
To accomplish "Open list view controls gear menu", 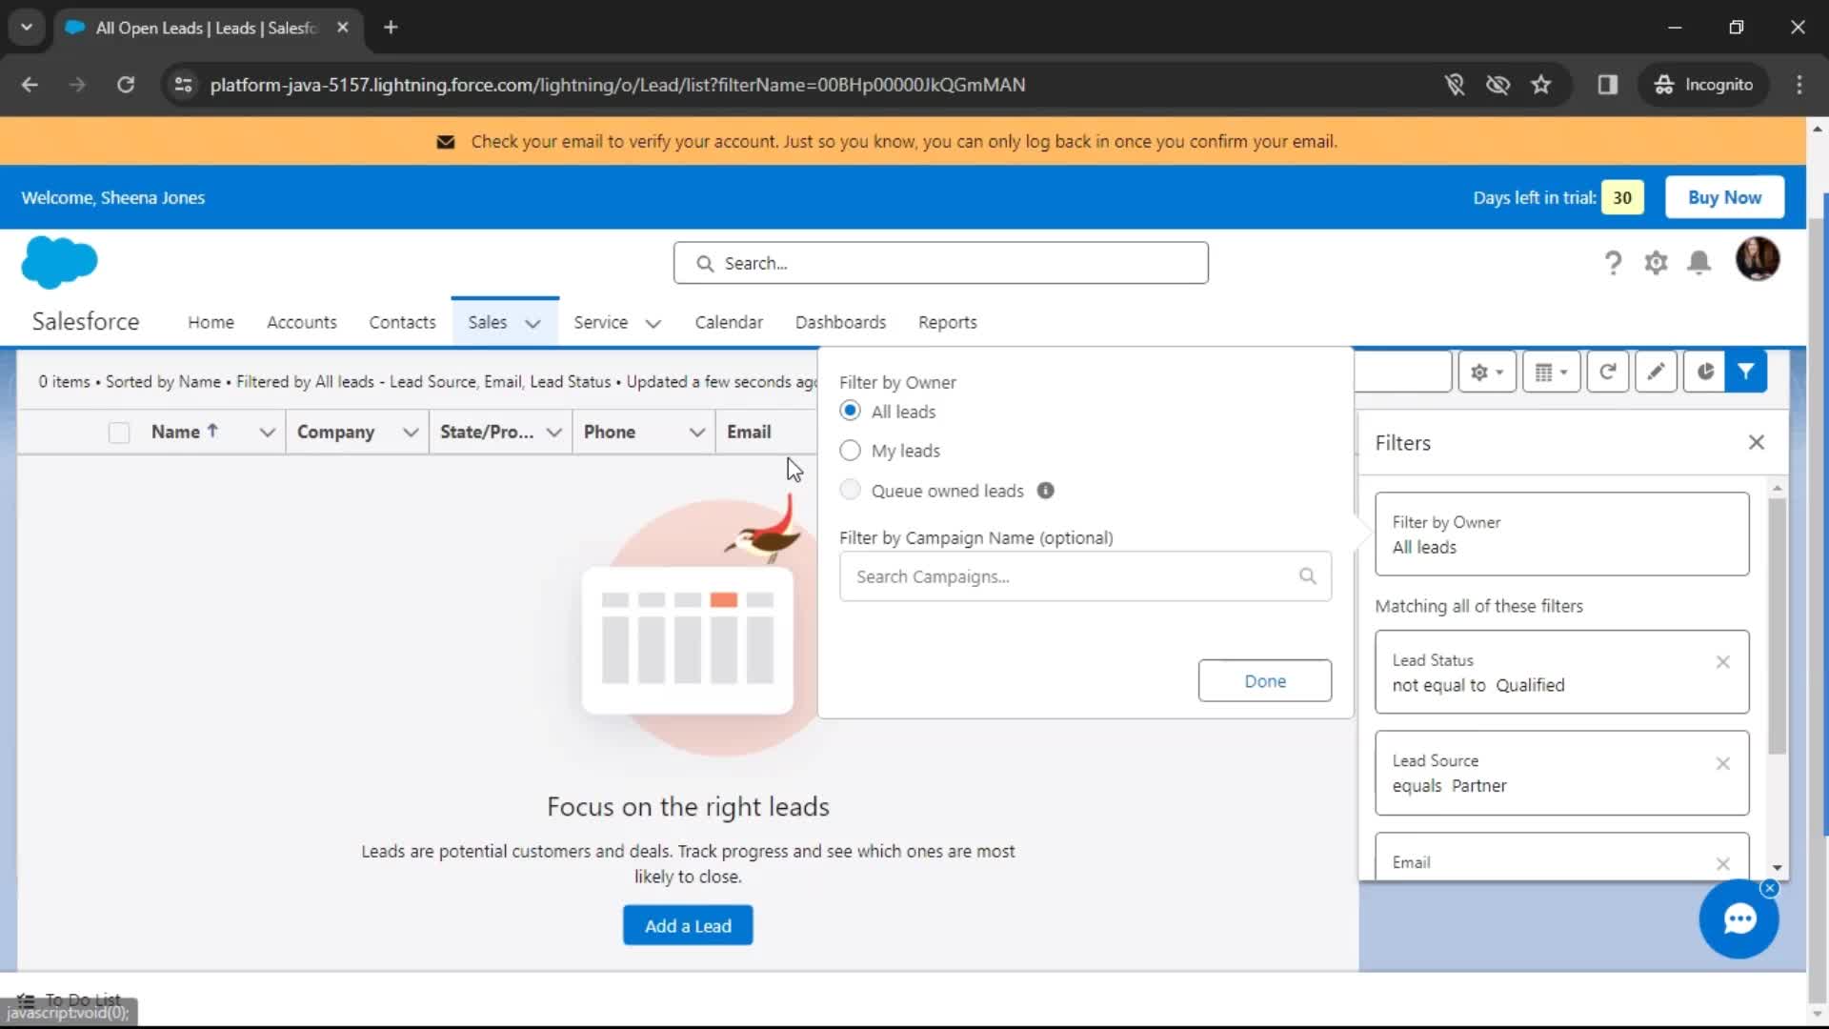I will click(1486, 372).
